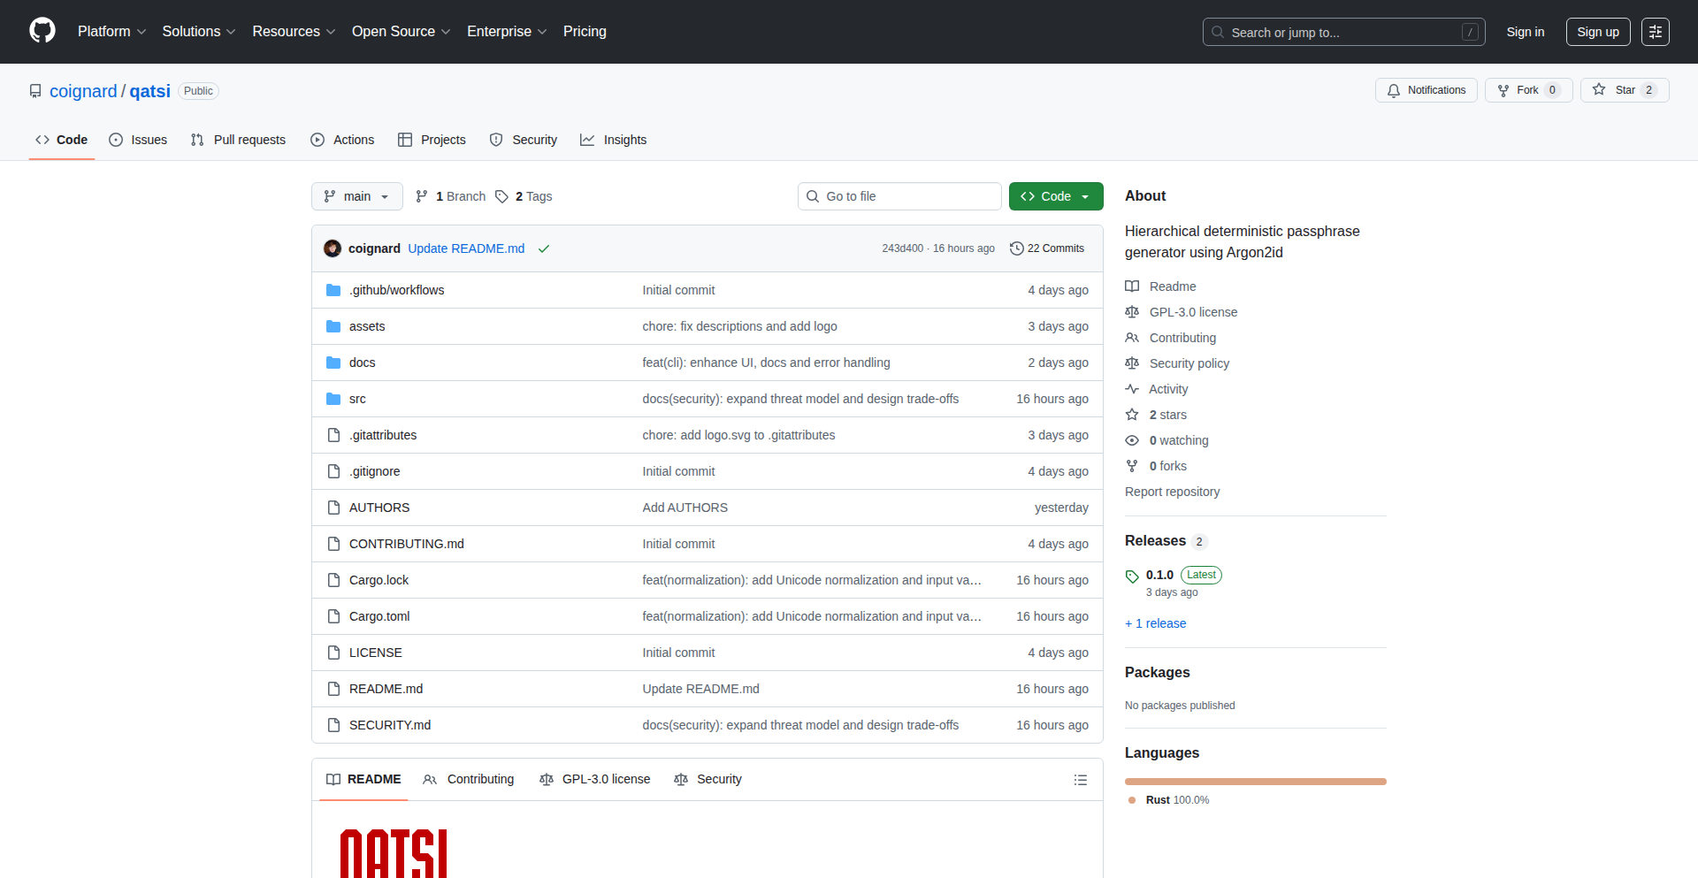Click the assets folder icon
This screenshot has width=1698, height=878.
(333, 326)
